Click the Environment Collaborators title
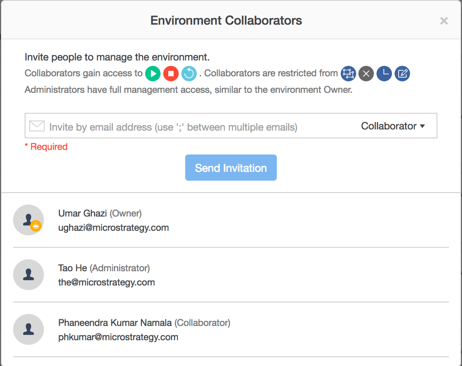The width and height of the screenshot is (462, 366). click(x=226, y=21)
